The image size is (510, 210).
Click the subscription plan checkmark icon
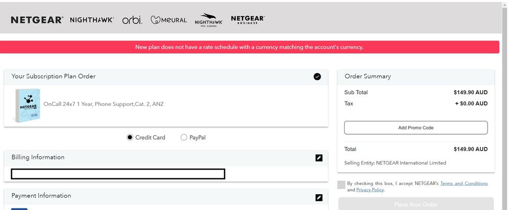pyautogui.click(x=317, y=76)
